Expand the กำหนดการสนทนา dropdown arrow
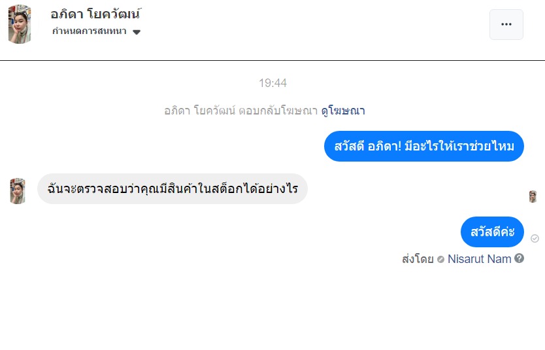This screenshot has width=545, height=350. coord(137,32)
